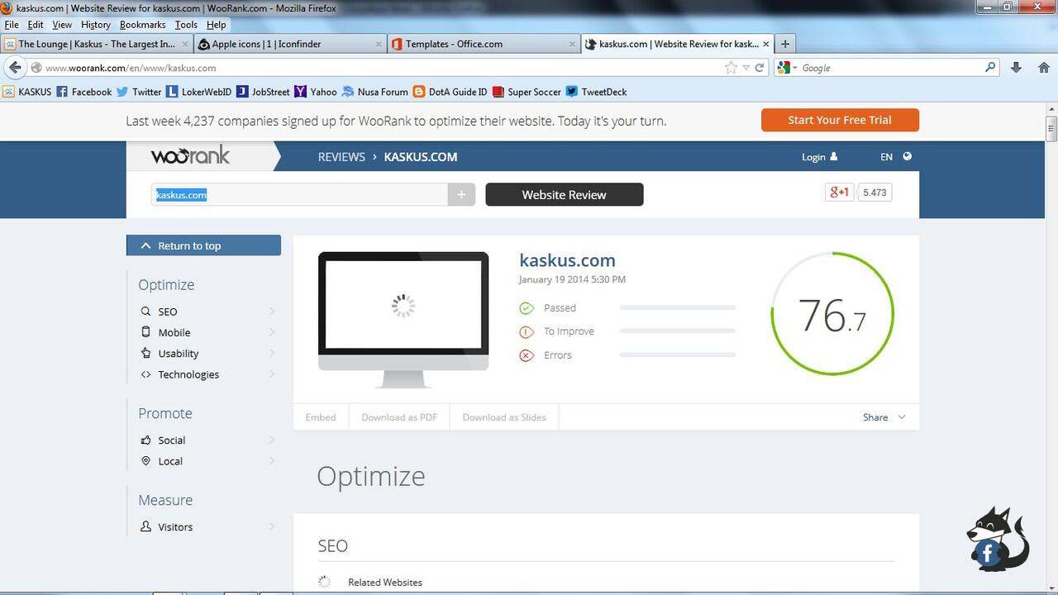Click the Firefox back arrow button
The width and height of the screenshot is (1058, 595).
(15, 68)
